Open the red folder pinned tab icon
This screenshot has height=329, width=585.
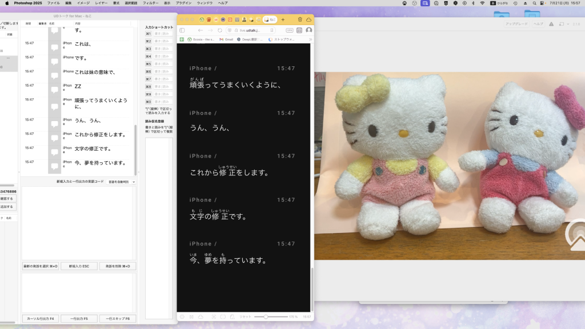point(209,19)
